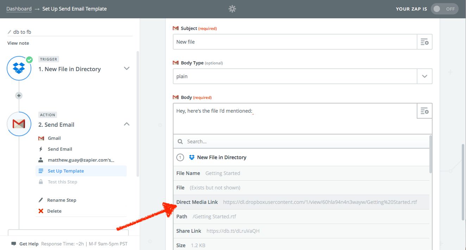
Task: Click the Zapier loading gear icon
Action: coord(232,9)
